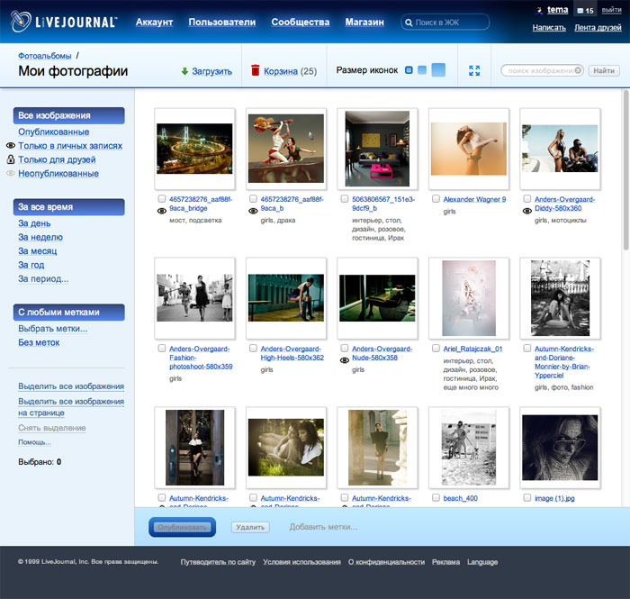Click the red trash Корзина icon
630x599 pixels.
(256, 70)
